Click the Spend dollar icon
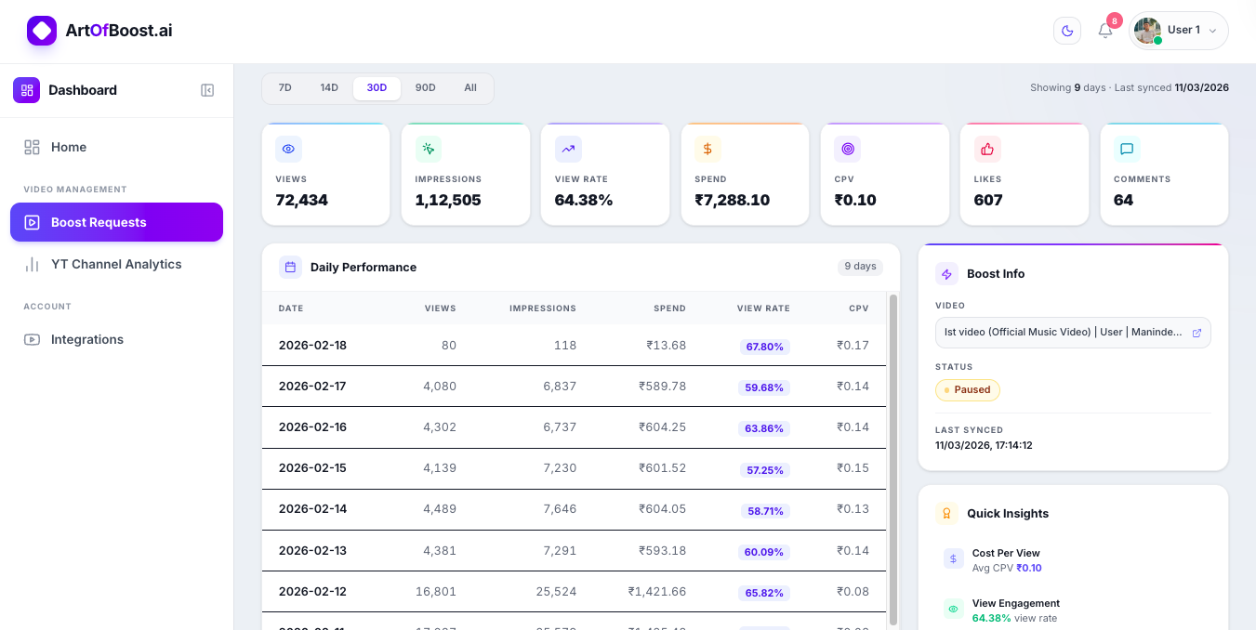1256x630 pixels. (707, 149)
